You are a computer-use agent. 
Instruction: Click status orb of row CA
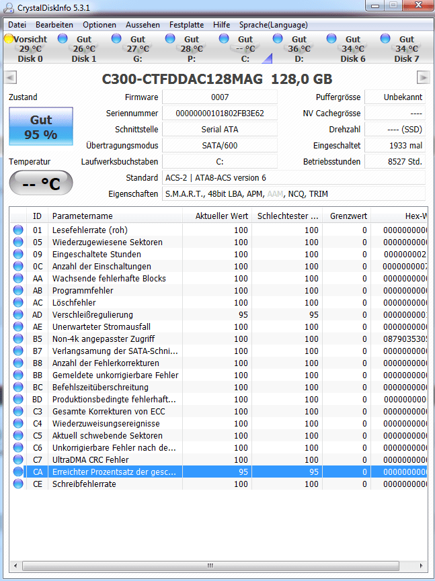point(18,472)
